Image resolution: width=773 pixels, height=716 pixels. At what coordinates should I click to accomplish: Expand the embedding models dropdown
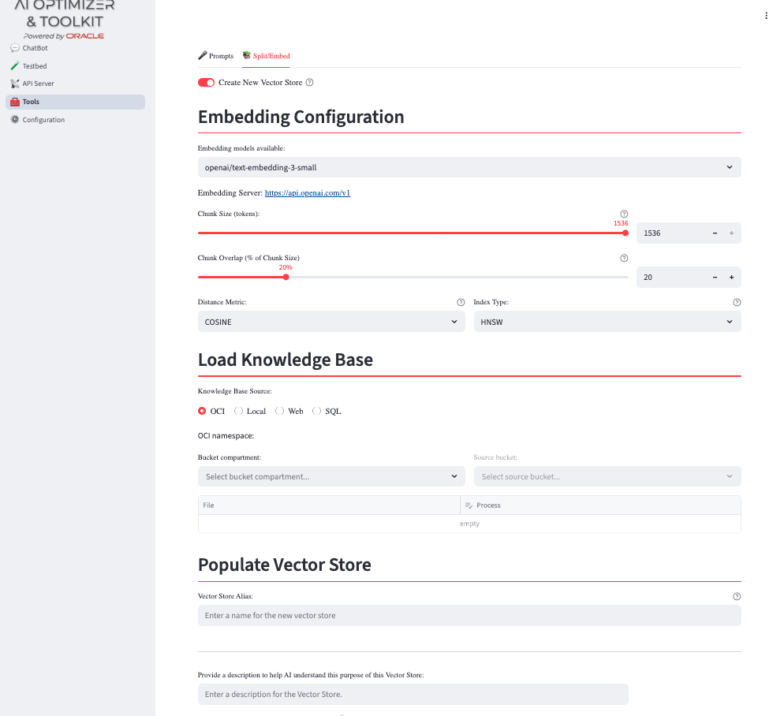[469, 167]
